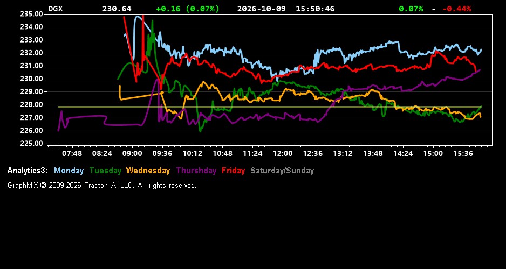Click the 12:36 time axis label
Screen dimensions: 506x269
[313, 153]
